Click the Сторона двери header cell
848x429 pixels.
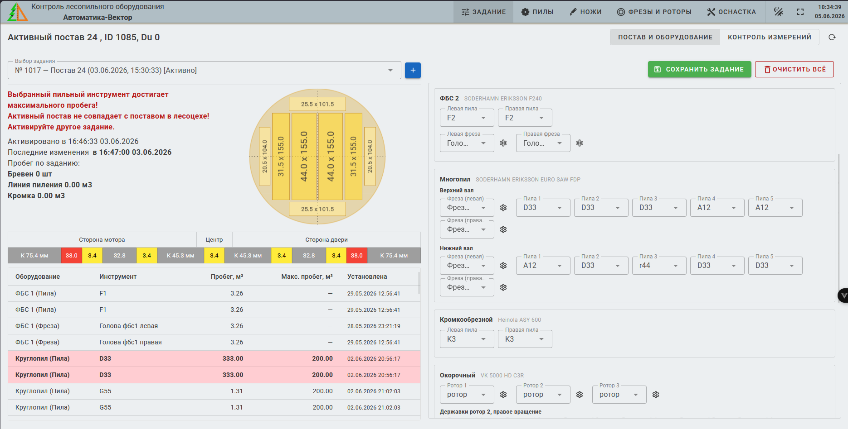tap(327, 240)
